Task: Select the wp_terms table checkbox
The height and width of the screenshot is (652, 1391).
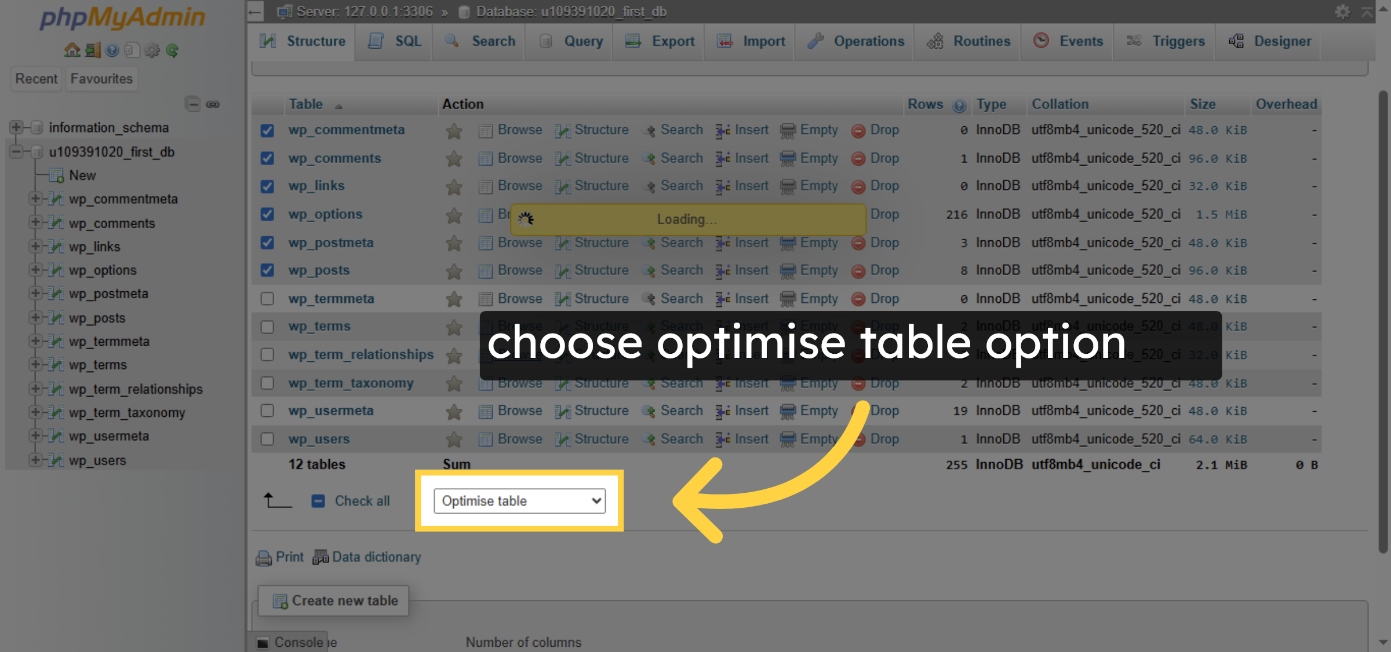Action: pos(267,326)
